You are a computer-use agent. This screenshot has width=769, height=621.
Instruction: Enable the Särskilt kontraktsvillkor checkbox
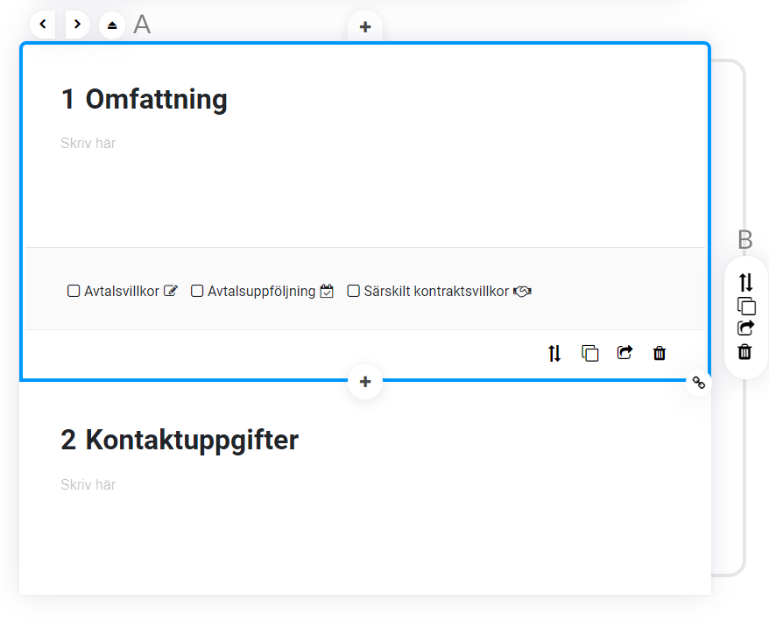353,291
